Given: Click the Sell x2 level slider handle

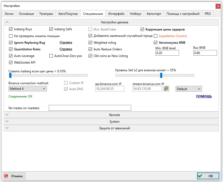Looking at the screenshot, I should click(x=161, y=76).
